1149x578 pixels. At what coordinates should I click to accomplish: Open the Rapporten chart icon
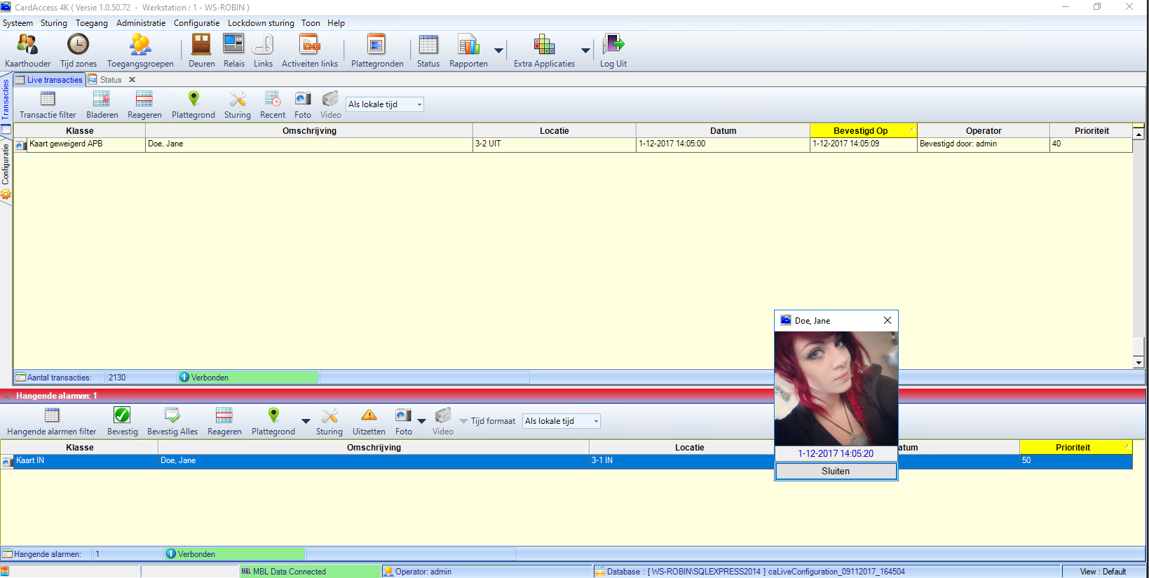(468, 45)
